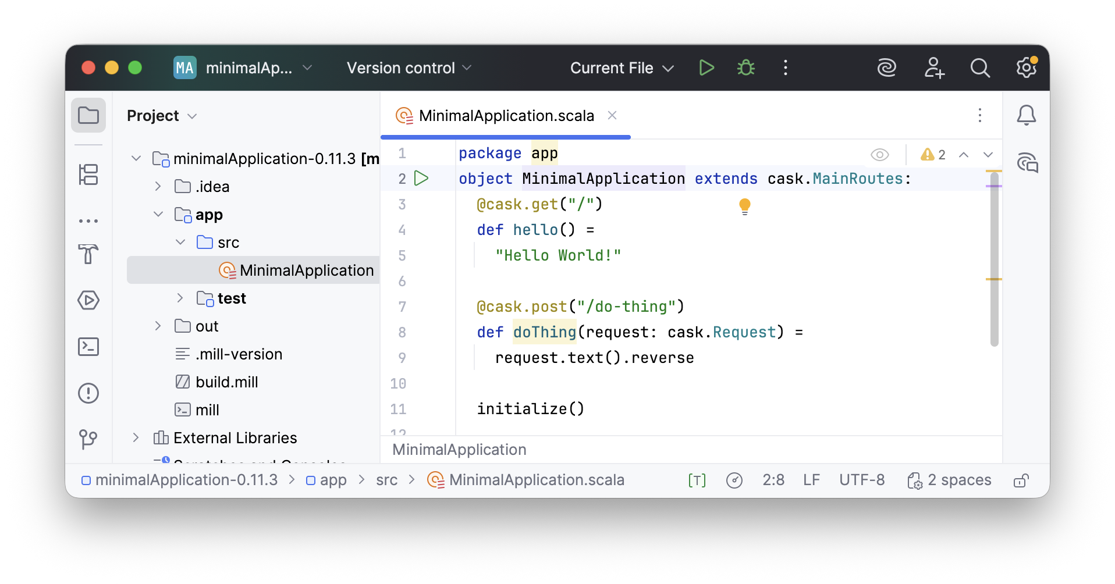
Task: Open the Problems tool window
Action: (88, 393)
